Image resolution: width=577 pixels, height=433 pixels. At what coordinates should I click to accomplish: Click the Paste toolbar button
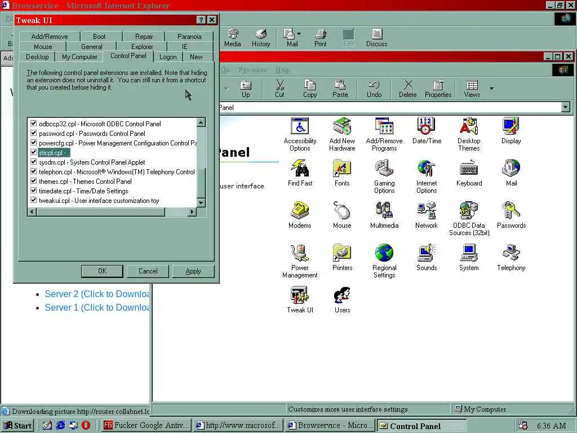point(340,89)
